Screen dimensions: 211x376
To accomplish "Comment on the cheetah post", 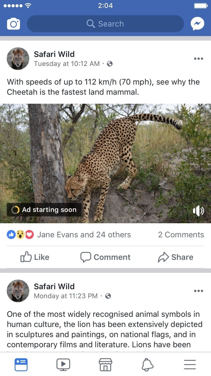I will (105, 257).
